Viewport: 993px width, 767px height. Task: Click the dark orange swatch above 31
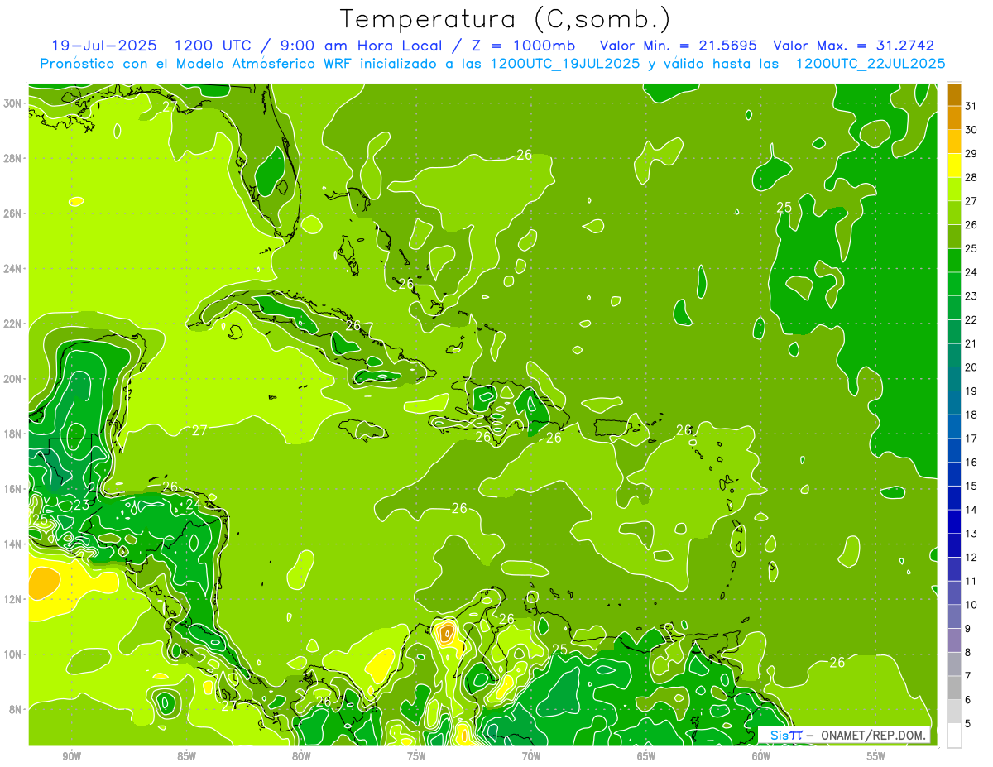pyautogui.click(x=954, y=94)
